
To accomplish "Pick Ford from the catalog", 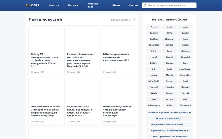I will [154, 51].
